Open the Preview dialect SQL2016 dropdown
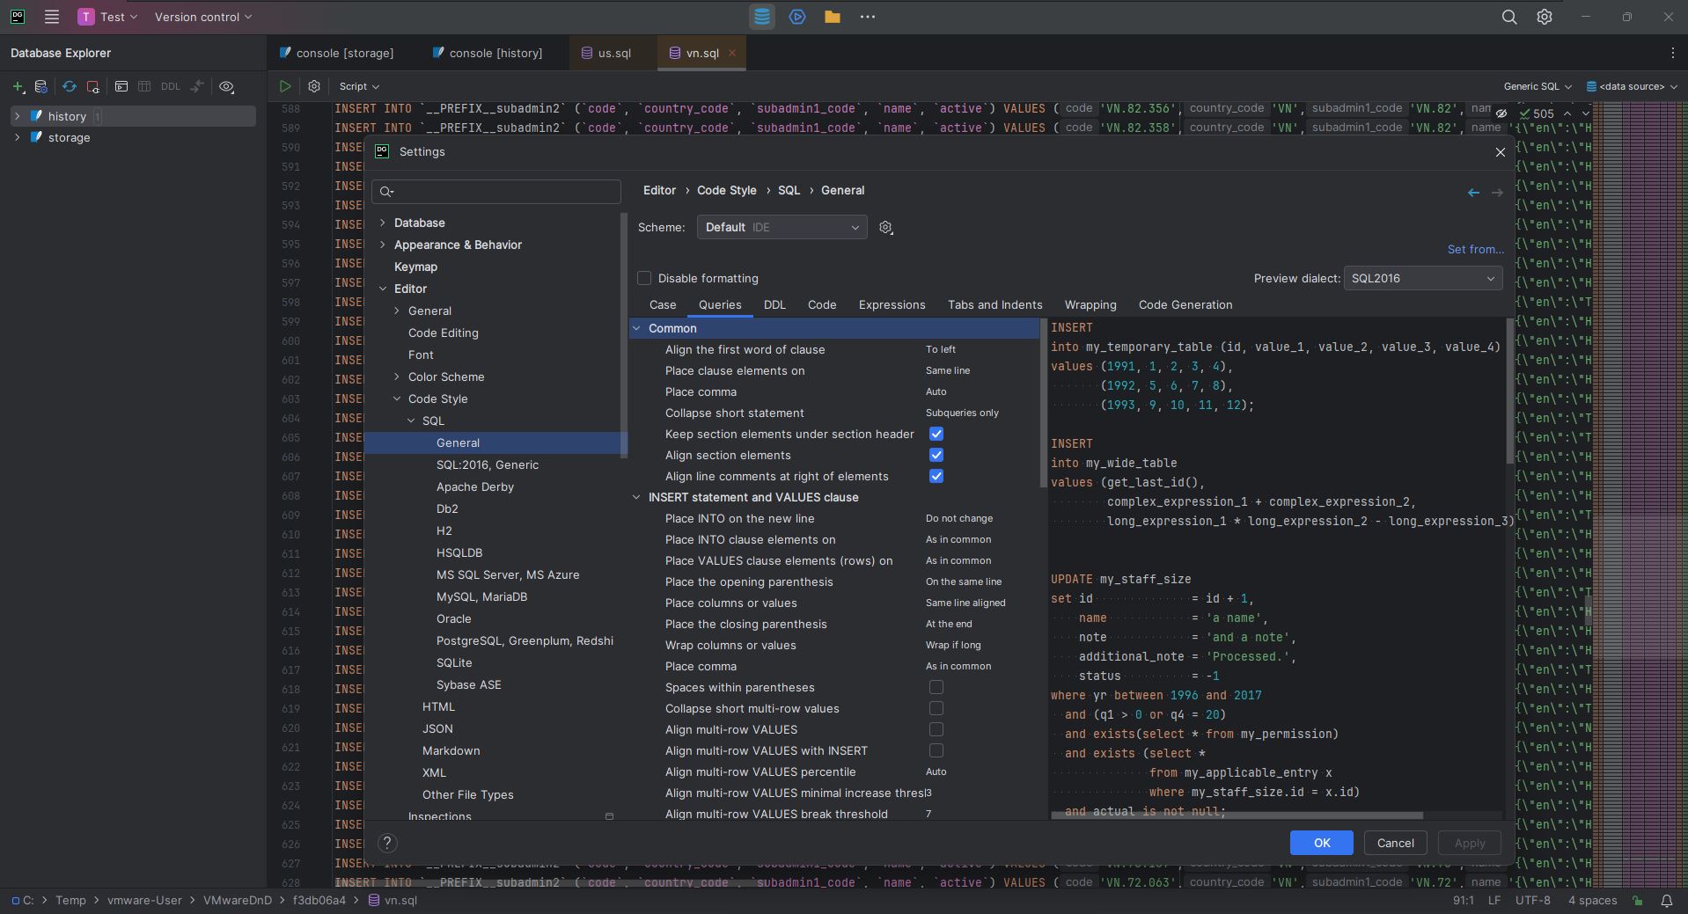The image size is (1688, 914). pos(1422,278)
